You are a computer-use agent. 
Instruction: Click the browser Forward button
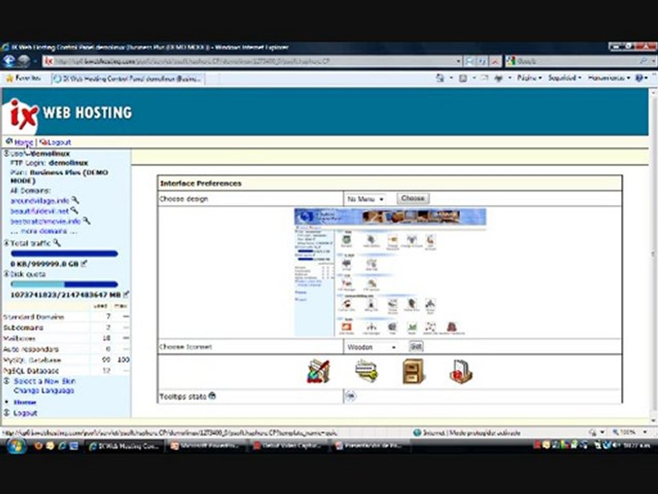tap(24, 61)
